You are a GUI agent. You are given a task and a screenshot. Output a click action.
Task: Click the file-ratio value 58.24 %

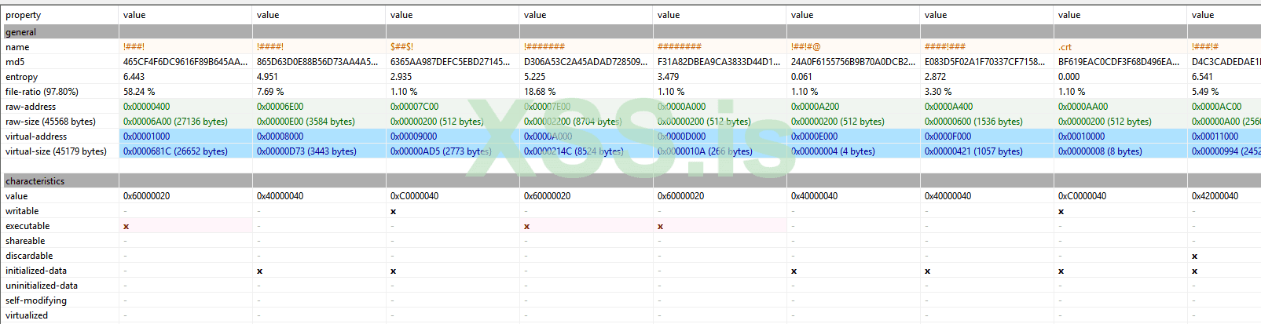[x=139, y=92]
